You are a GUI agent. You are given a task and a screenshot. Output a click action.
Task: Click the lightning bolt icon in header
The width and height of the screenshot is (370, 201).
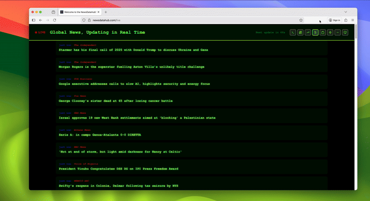330,32
